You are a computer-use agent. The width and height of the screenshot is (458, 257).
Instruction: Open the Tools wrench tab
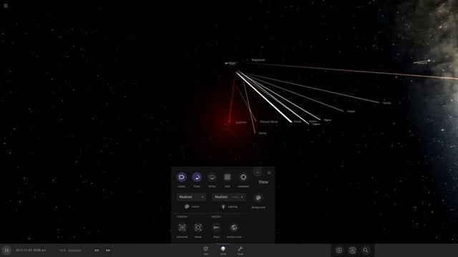240,250
